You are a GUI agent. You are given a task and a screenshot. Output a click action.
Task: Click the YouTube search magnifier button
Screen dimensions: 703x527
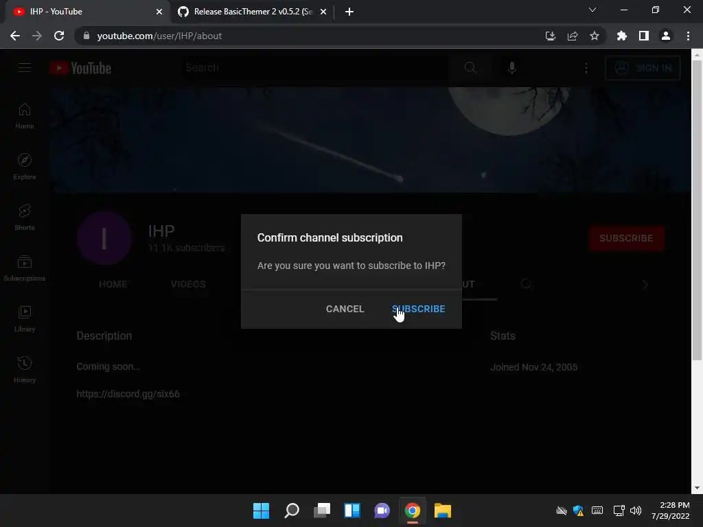point(470,68)
